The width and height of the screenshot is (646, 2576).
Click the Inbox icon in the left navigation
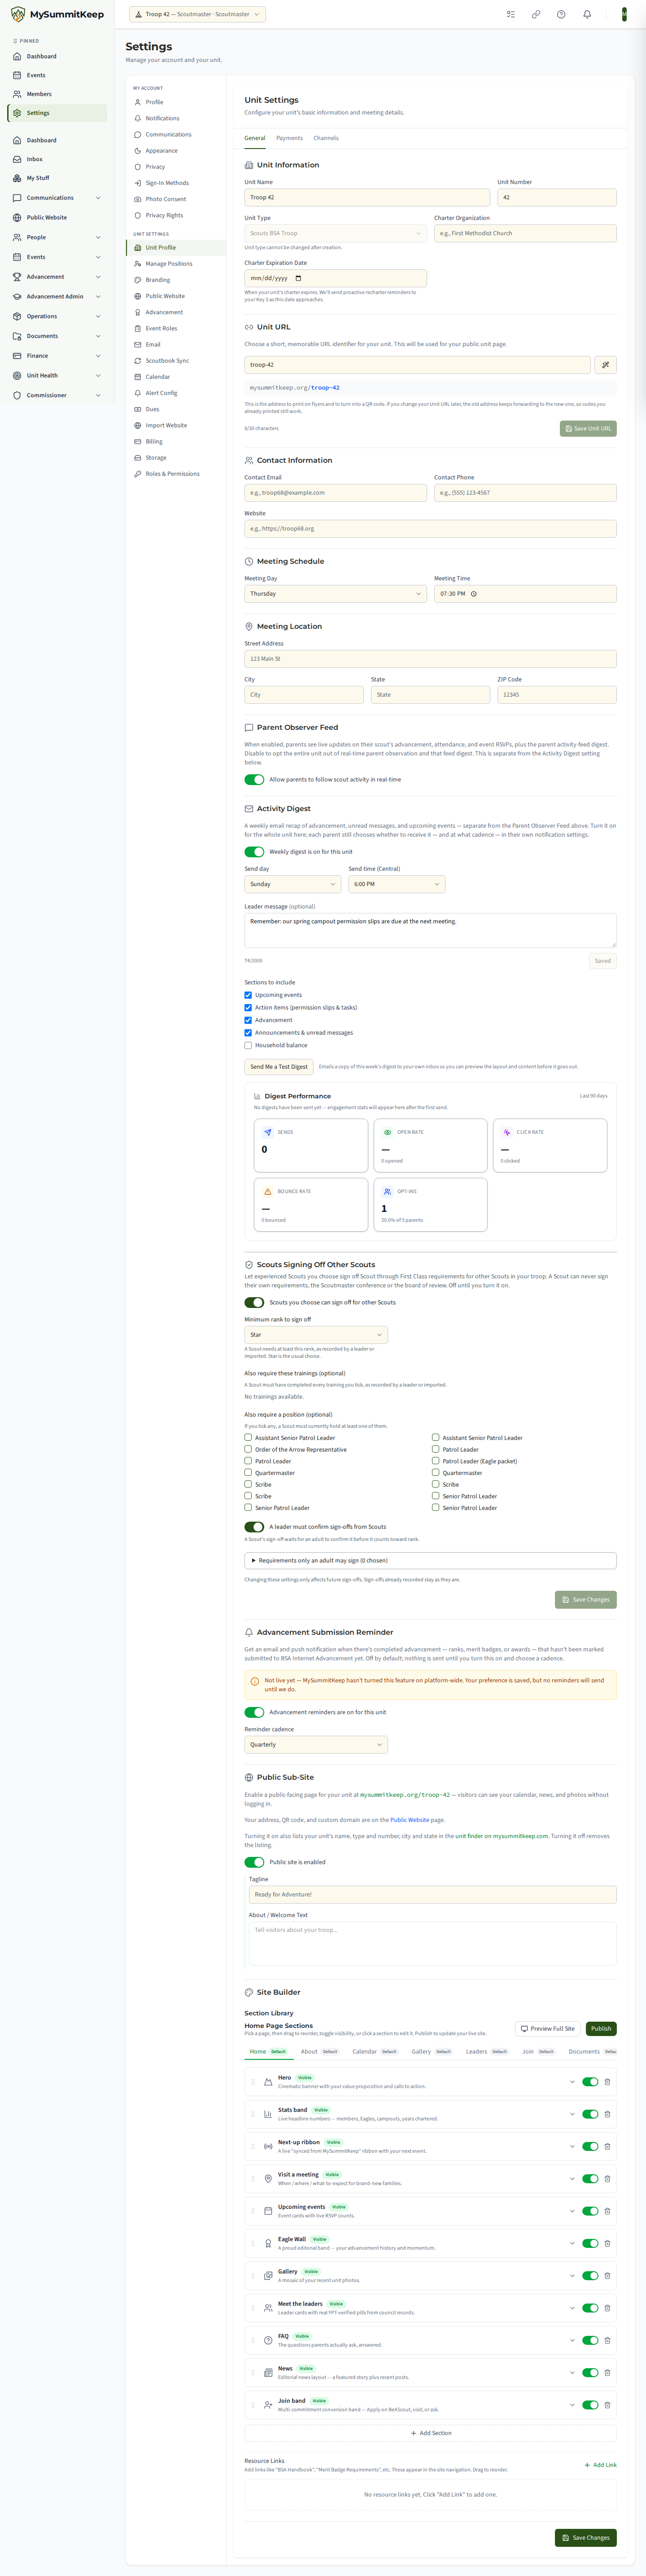17,159
